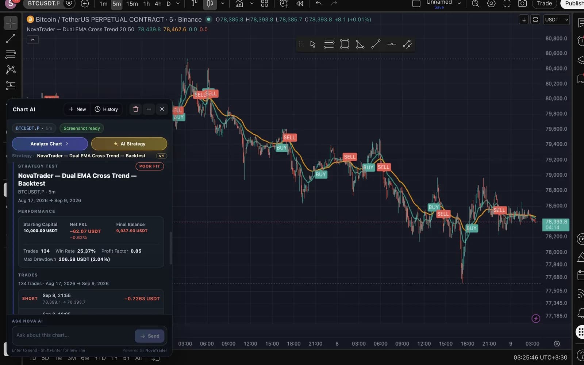
Task: Take a chart snapshot with camera icon
Action: pyautogui.click(x=522, y=4)
